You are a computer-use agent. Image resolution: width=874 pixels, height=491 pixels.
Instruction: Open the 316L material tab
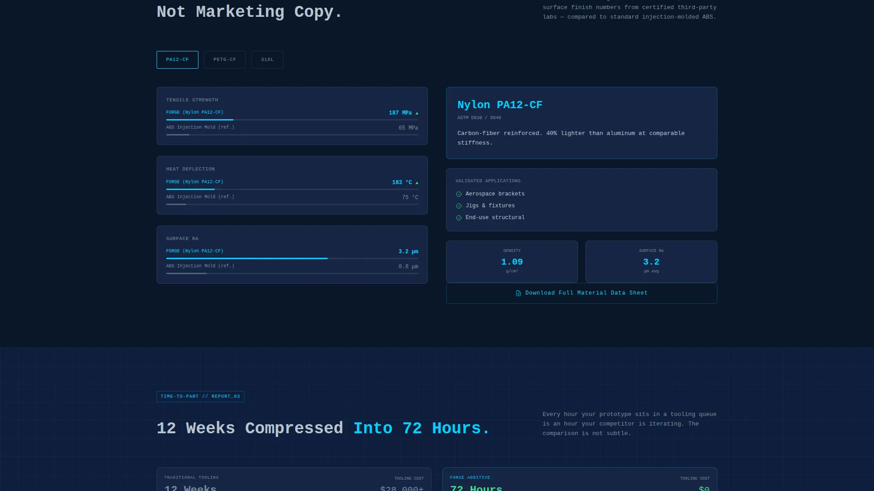pyautogui.click(x=267, y=60)
